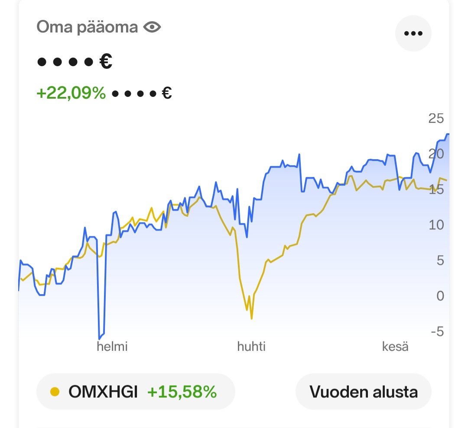Open the three-dot options menu
This screenshot has width=468, height=428.
pos(413,33)
